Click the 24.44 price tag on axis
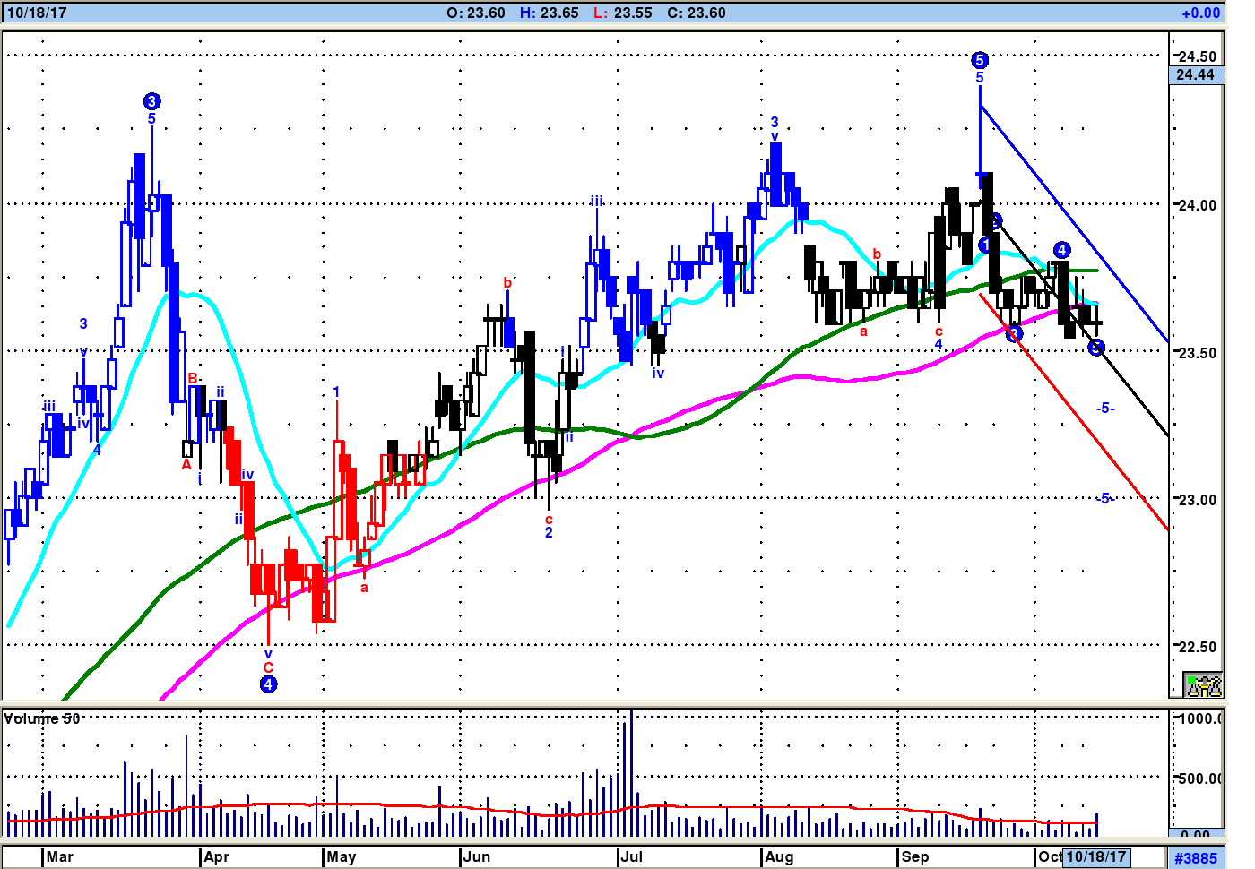 (1196, 75)
